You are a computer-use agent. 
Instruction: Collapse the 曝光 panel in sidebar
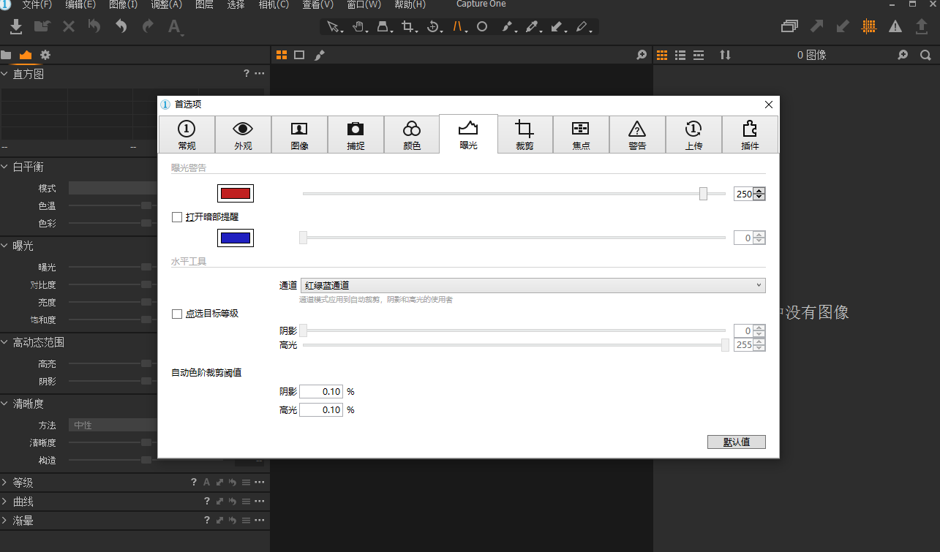[x=4, y=246]
